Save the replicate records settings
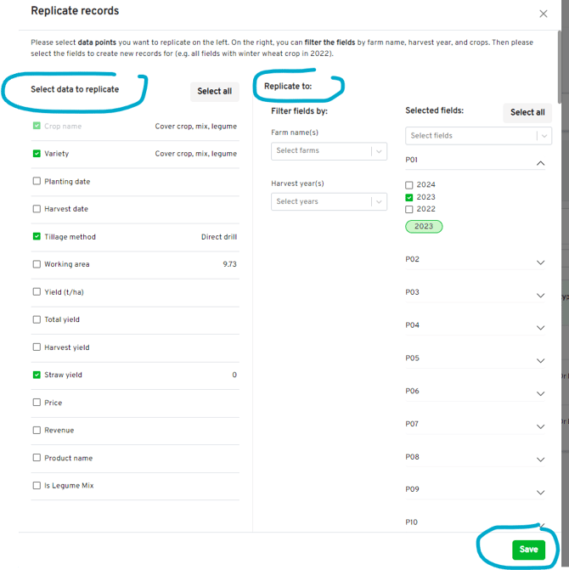 click(x=528, y=550)
